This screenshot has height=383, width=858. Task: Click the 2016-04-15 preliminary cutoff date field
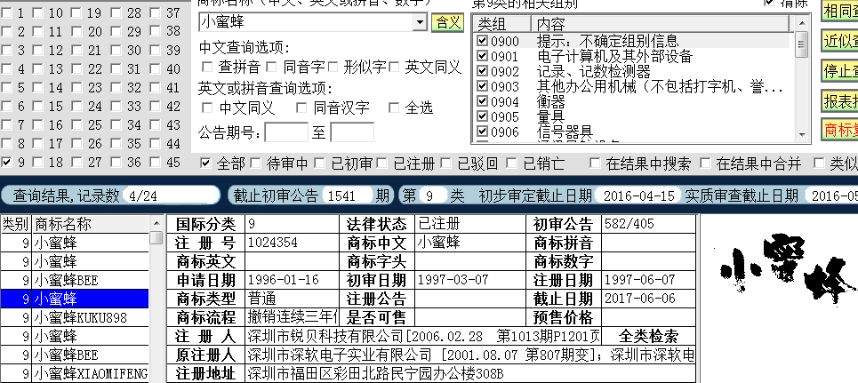coord(638,195)
